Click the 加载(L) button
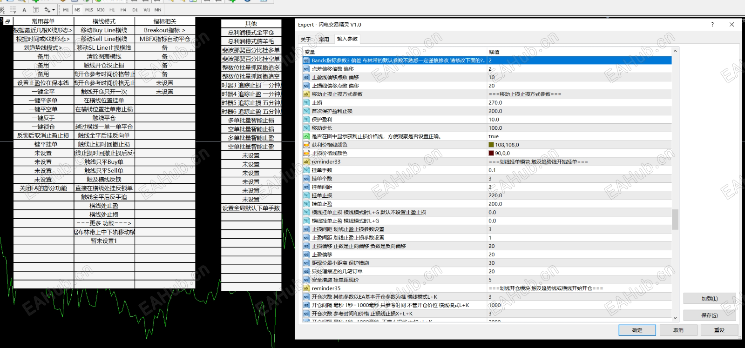Image resolution: width=745 pixels, height=348 pixels. [710, 299]
